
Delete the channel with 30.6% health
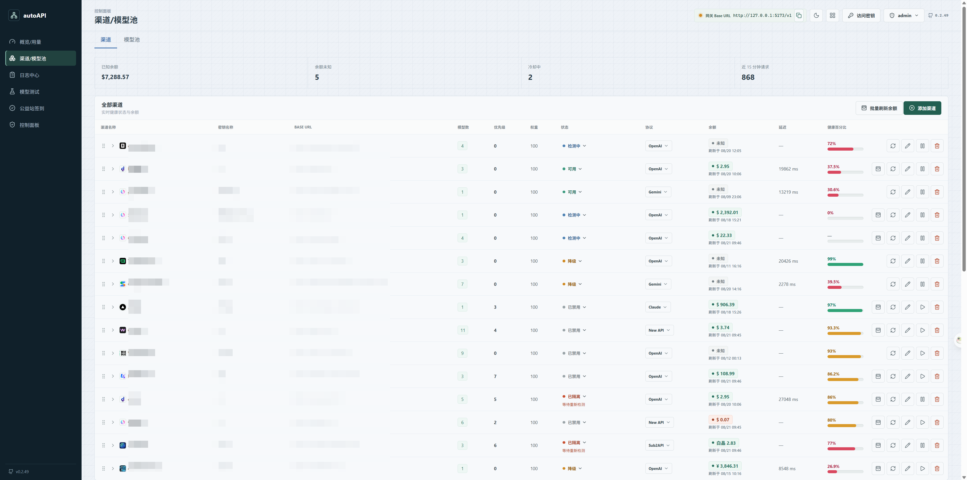pos(937,192)
